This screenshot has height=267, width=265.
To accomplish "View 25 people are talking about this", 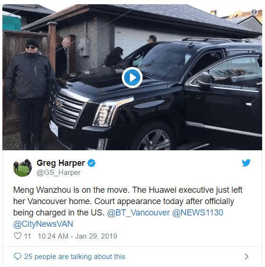I will click(75, 257).
